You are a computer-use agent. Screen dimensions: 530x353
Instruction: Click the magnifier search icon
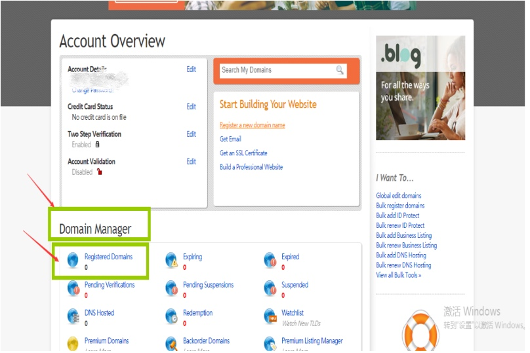[340, 70]
